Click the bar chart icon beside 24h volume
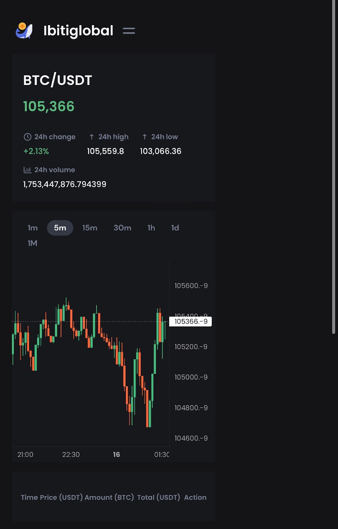Screen dimensions: 338x529 (x=27, y=170)
